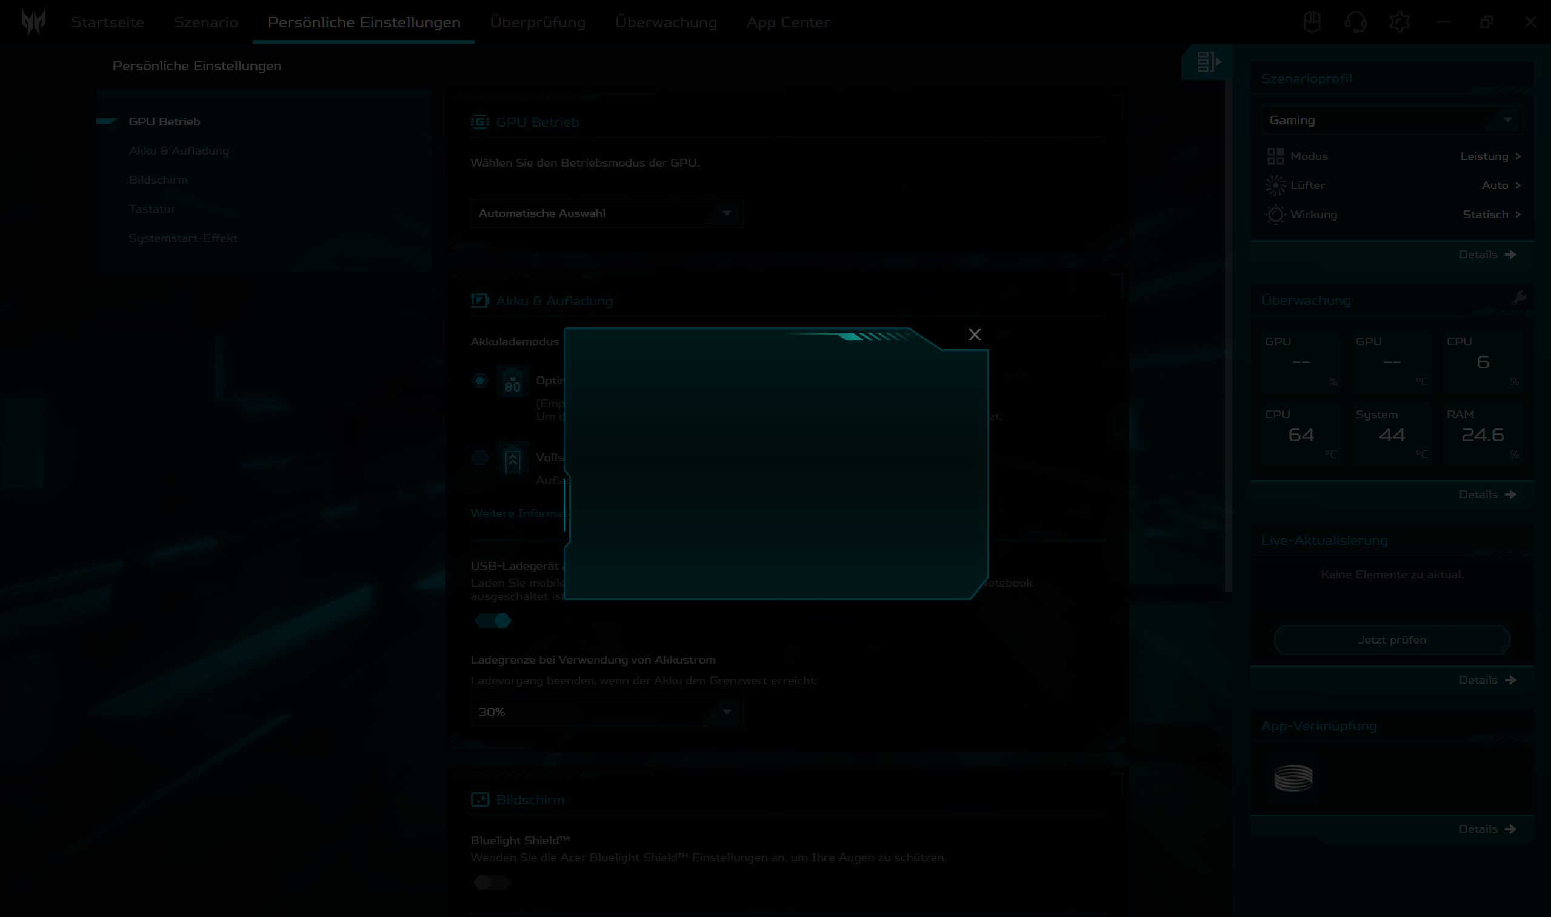Viewport: 1551px width, 917px height.
Task: Click the GPU Betrieb section icon
Action: [479, 122]
